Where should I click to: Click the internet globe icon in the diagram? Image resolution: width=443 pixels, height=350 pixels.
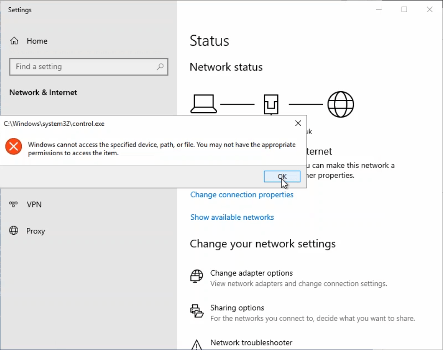tap(340, 104)
